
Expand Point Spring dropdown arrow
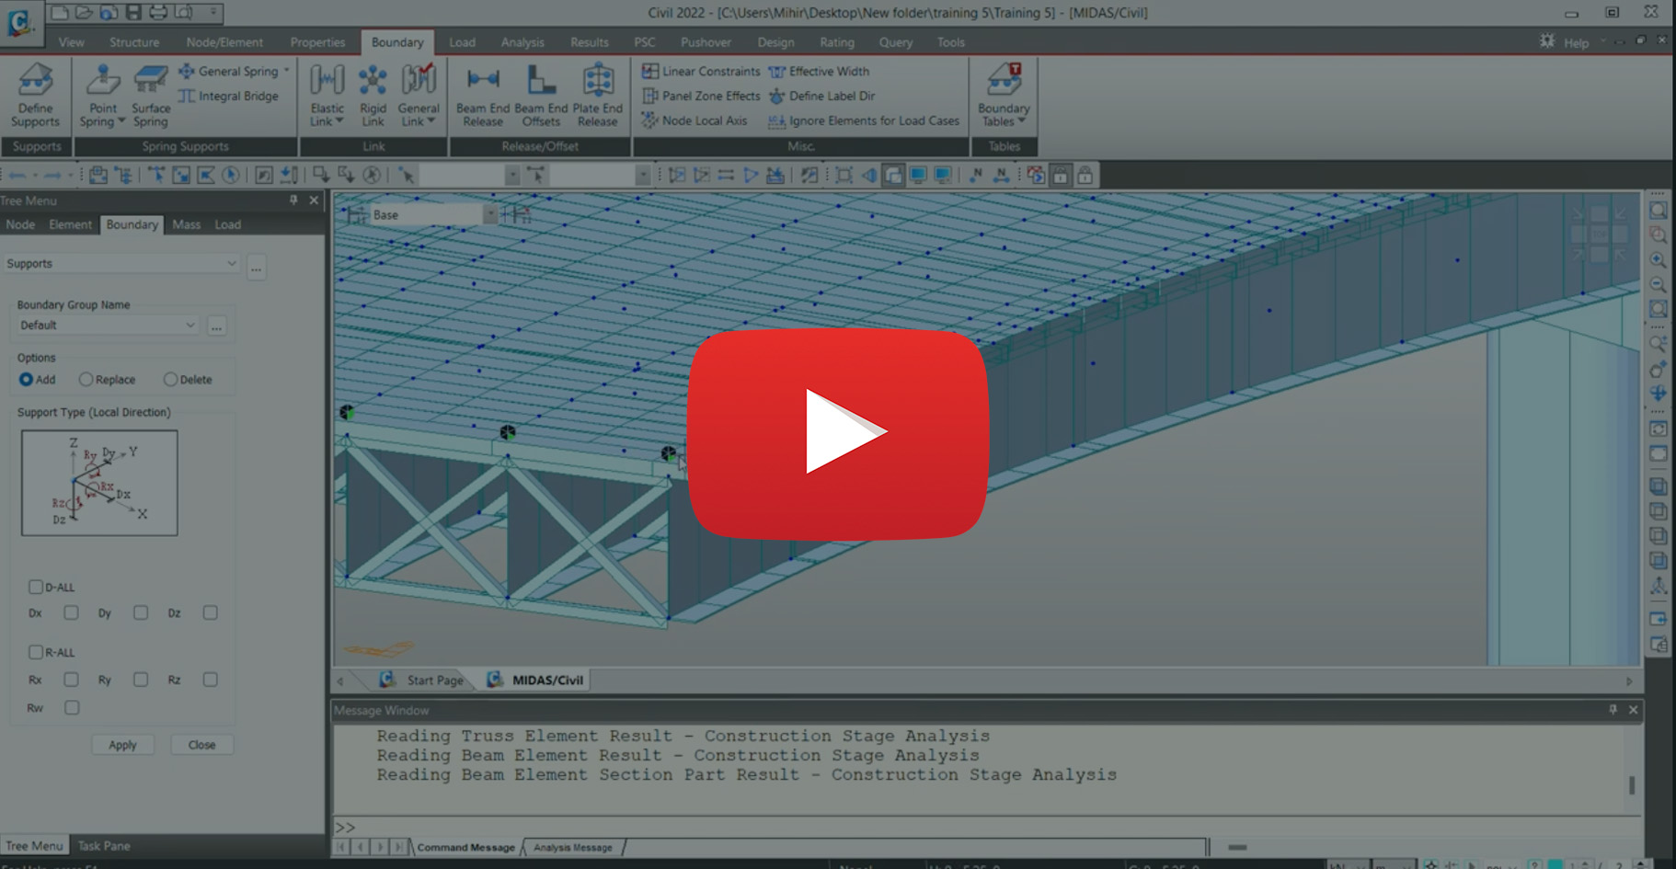coord(121,120)
